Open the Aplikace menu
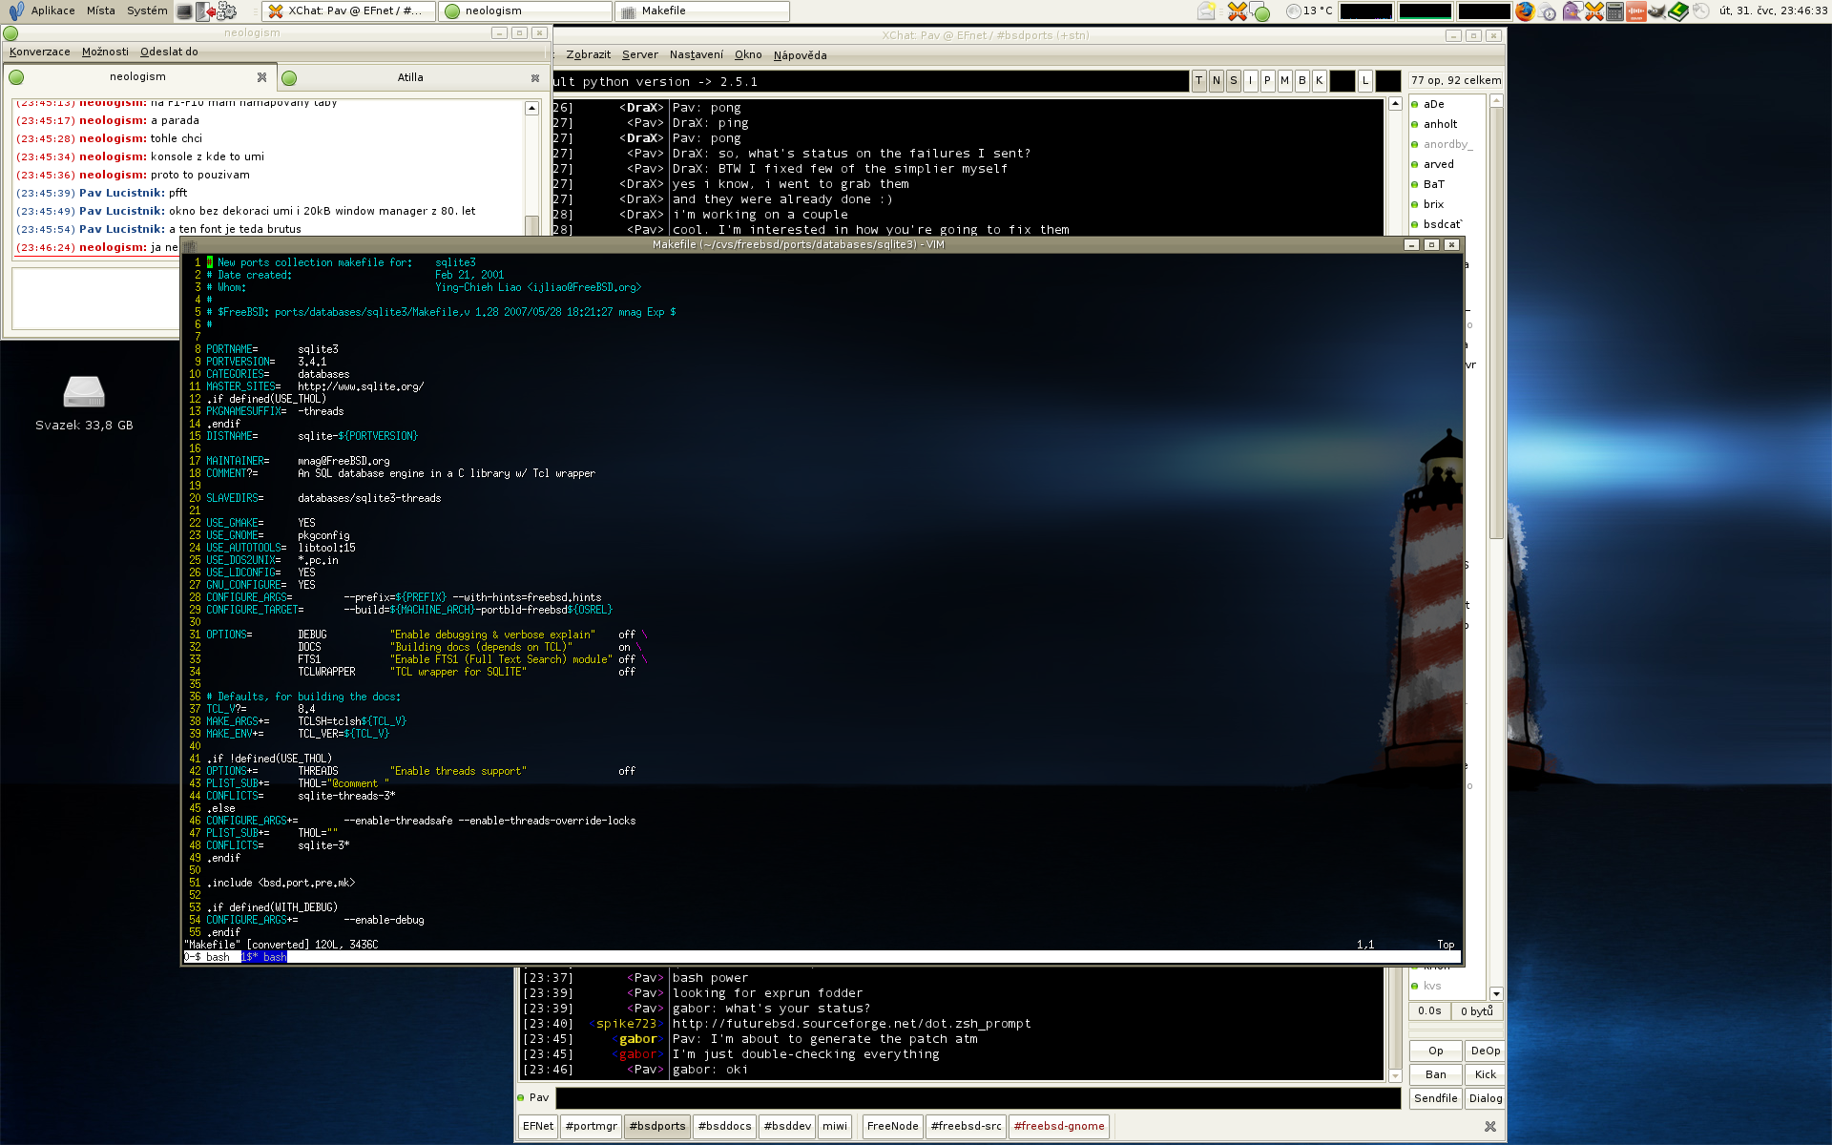 coord(52,11)
